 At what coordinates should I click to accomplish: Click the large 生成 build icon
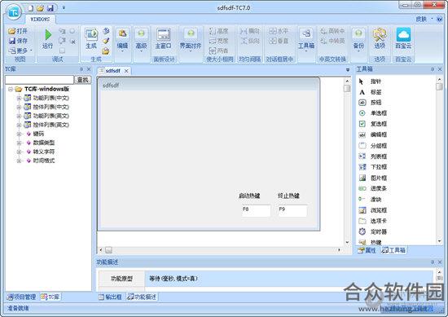pyautogui.click(x=91, y=34)
